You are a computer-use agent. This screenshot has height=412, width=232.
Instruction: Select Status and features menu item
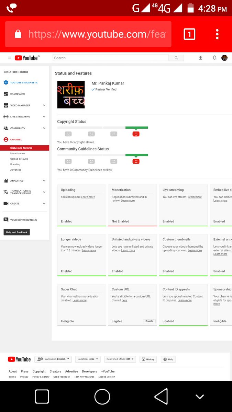pos(25,148)
